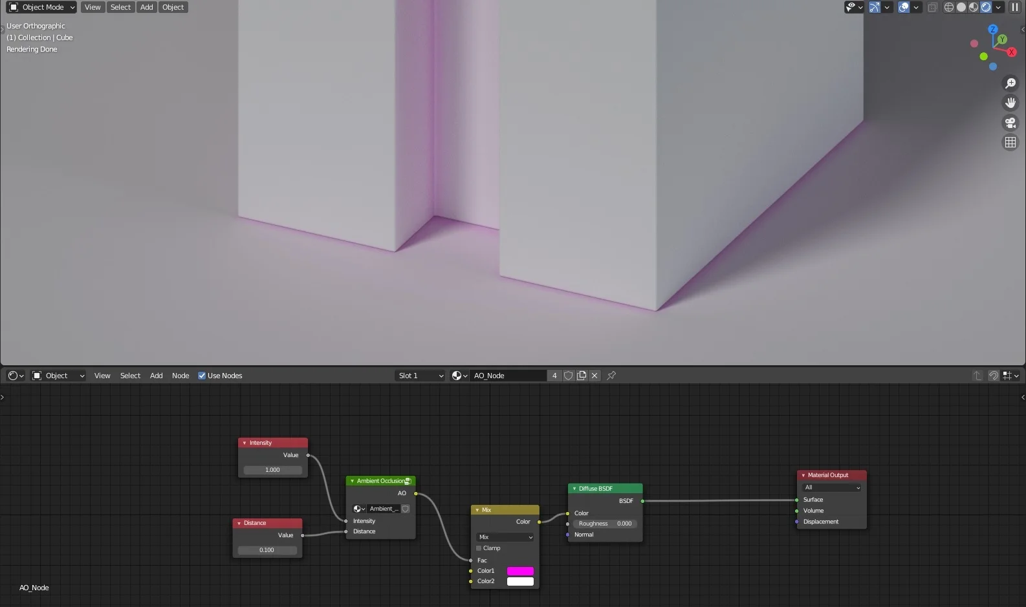Toggle viewport overlays button
Viewport: 1026px width, 607px height.
(x=904, y=7)
